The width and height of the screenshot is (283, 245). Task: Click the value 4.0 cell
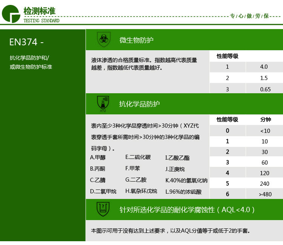click(x=264, y=67)
